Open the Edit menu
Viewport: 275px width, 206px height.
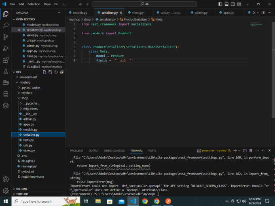[21, 4]
